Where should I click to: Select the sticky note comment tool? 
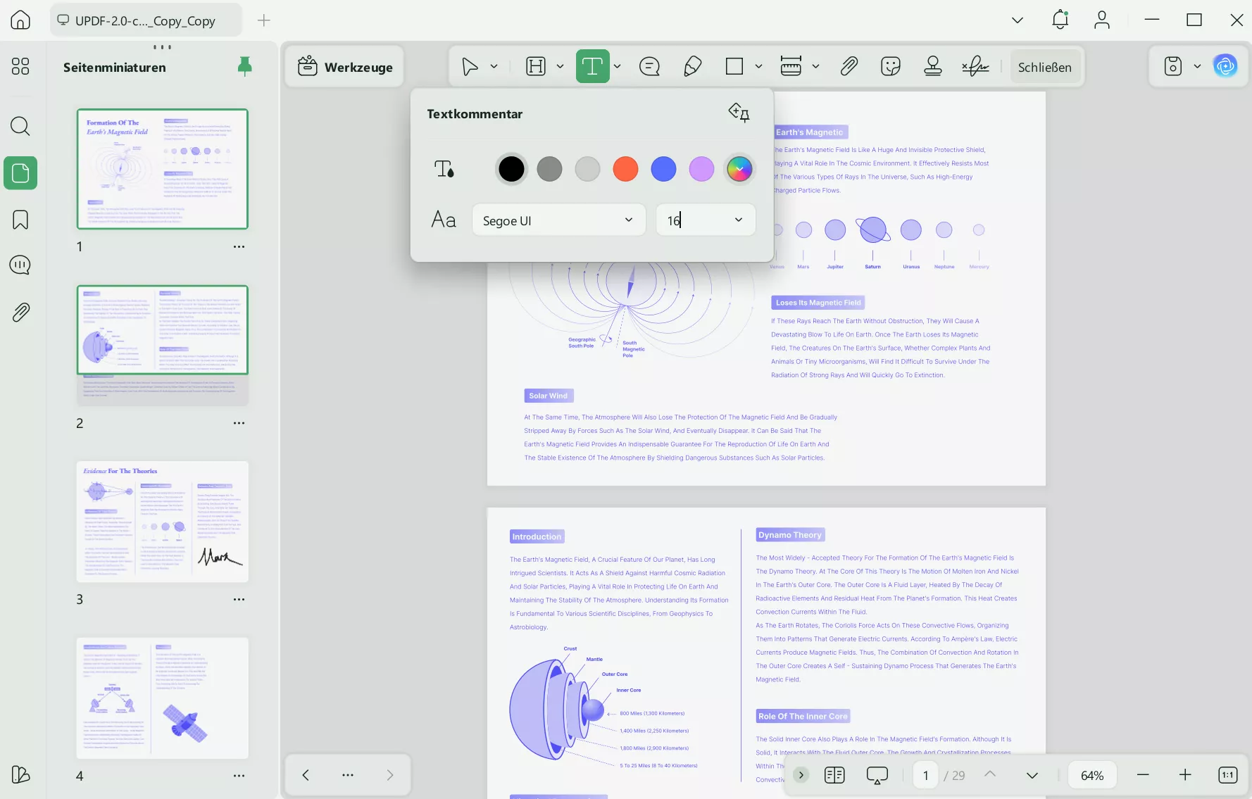point(649,67)
